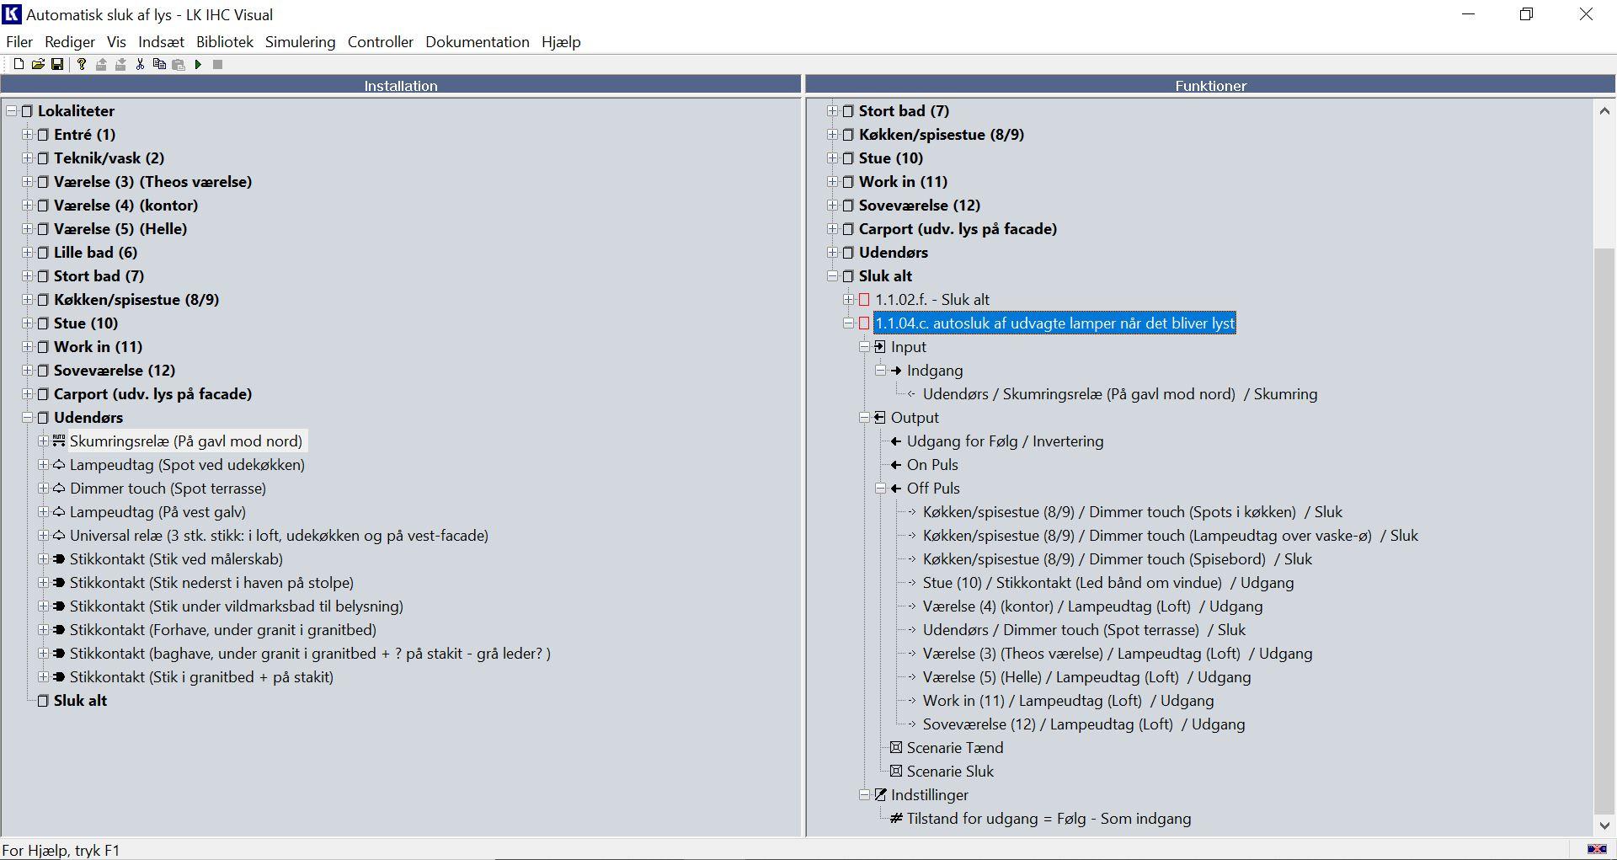Click the Funktioner scrollbar down arrow
Image resolution: width=1617 pixels, height=860 pixels.
(x=1604, y=825)
